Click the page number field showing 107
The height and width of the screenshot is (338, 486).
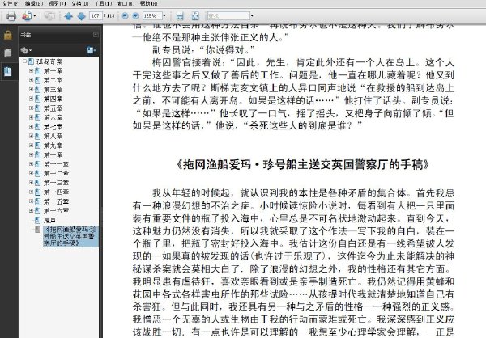tap(96, 16)
